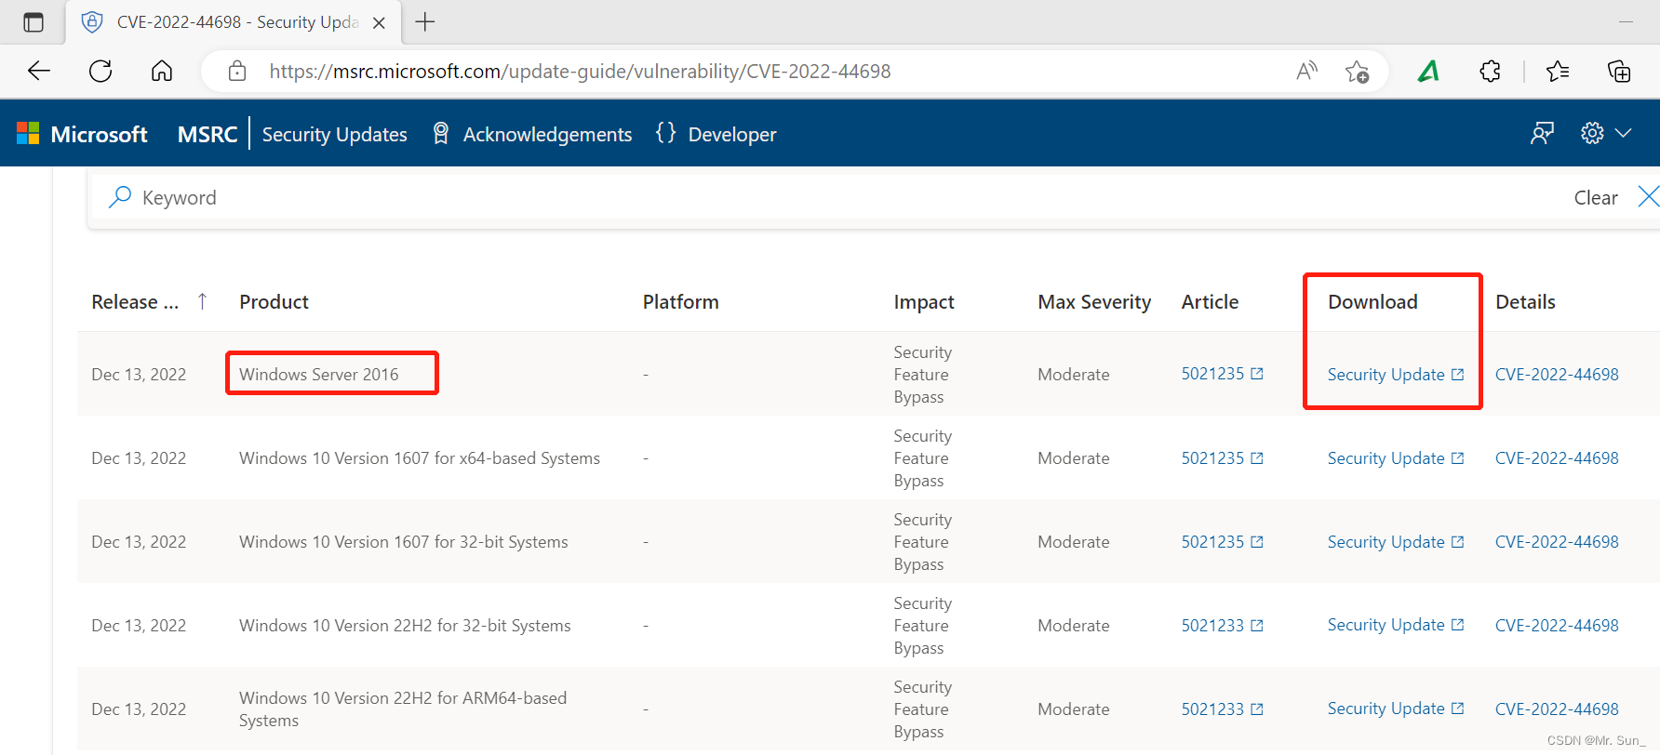The image size is (1660, 755).
Task: Add this page to favorites
Action: point(1357,72)
